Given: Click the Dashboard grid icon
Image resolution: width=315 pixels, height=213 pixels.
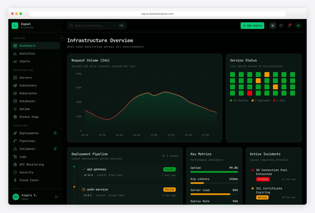Looking at the screenshot, I should (15, 46).
